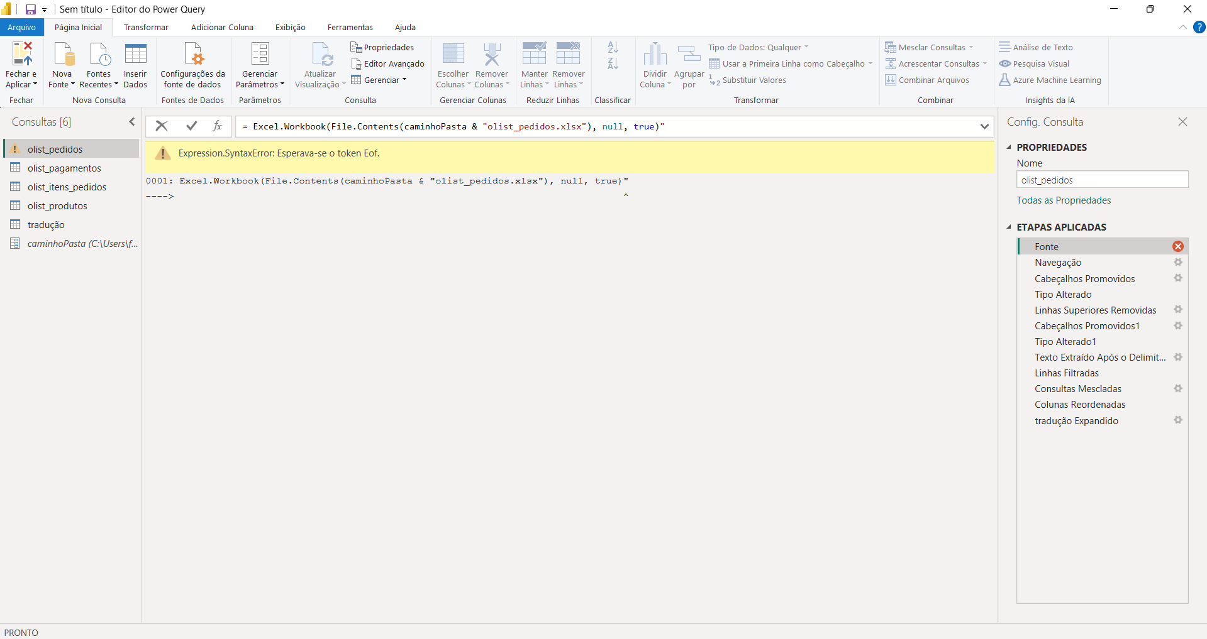Click the Escolher Colunas icon
The width and height of the screenshot is (1207, 639).
click(453, 55)
